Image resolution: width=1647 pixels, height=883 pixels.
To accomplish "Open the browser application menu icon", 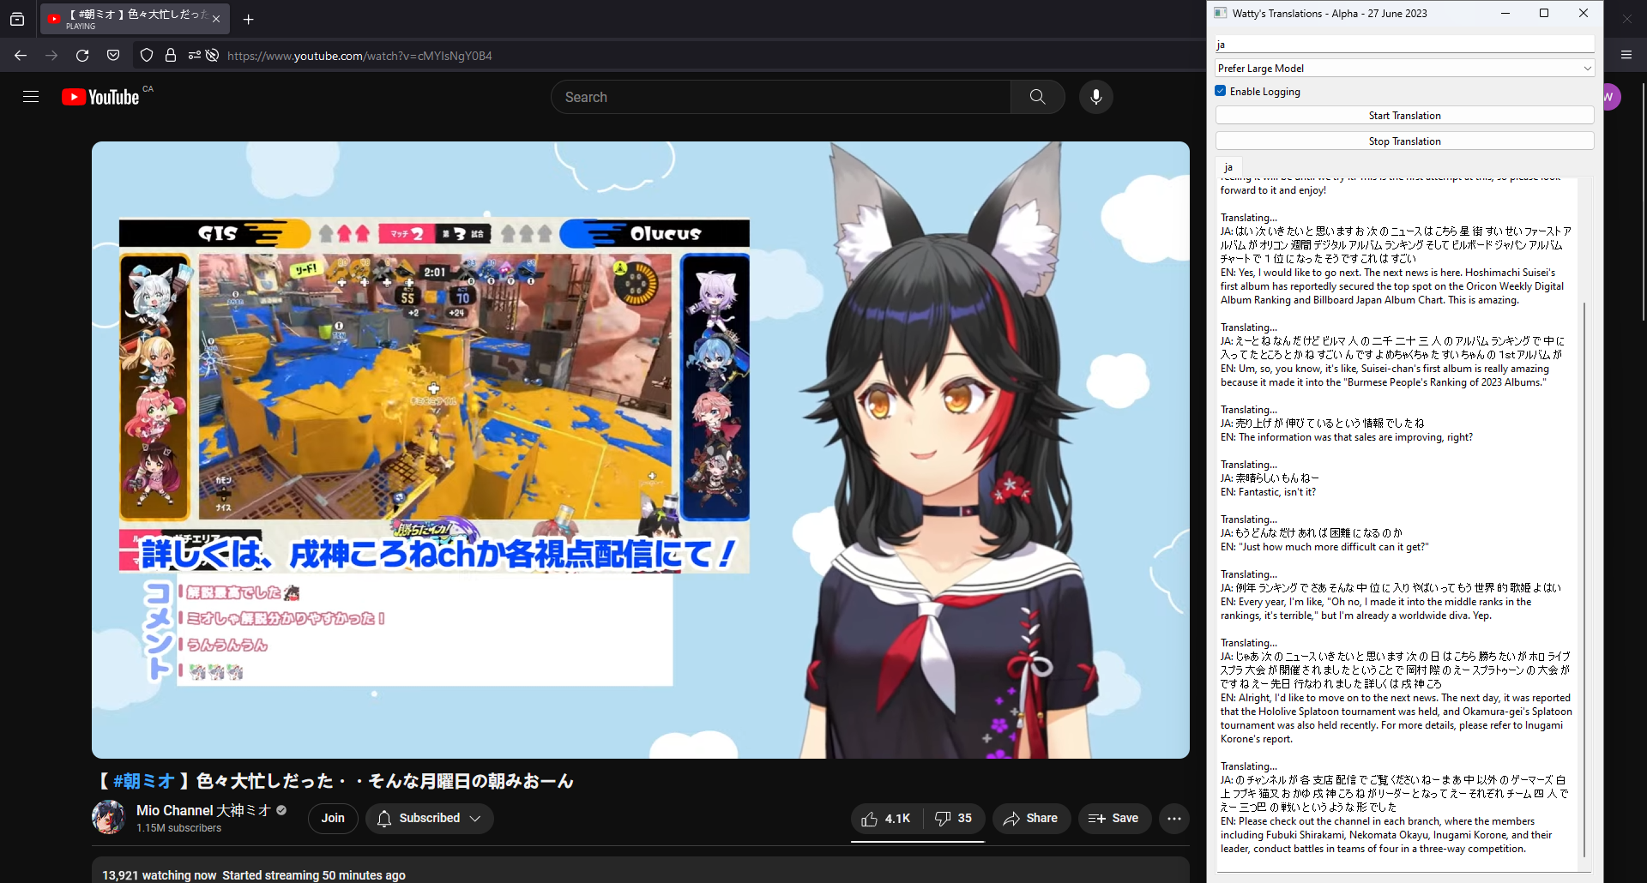I will (1626, 55).
